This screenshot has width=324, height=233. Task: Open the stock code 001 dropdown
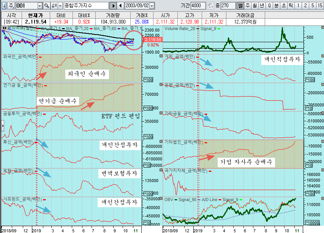40,6
